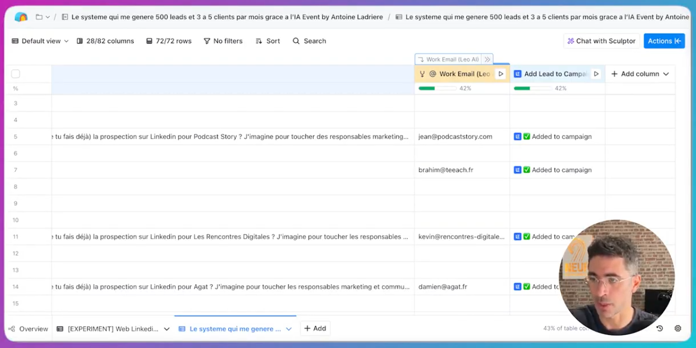Screen dimensions: 696x348
Task: Click lemlist icon in Add Lead to Campaign header
Action: tap(518, 74)
